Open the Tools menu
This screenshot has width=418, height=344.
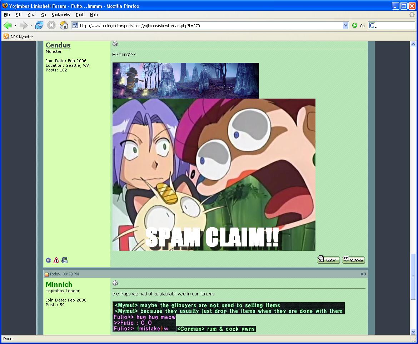80,15
